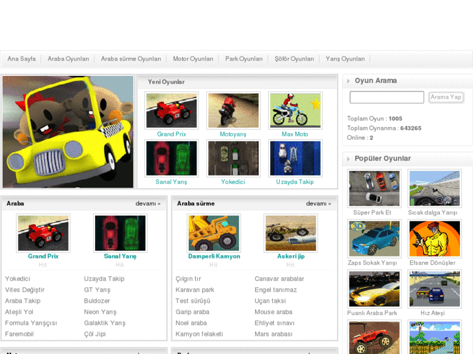Viewport: 473px width, 354px height.
Task: Open Kamyon felaketi link
Action: tap(199, 334)
